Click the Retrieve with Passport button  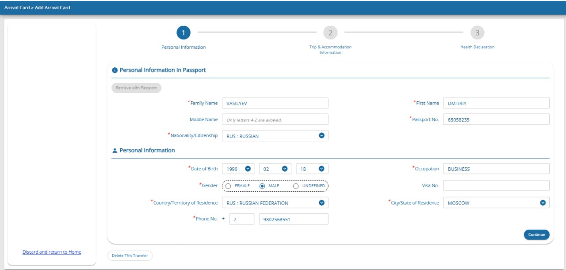(136, 88)
